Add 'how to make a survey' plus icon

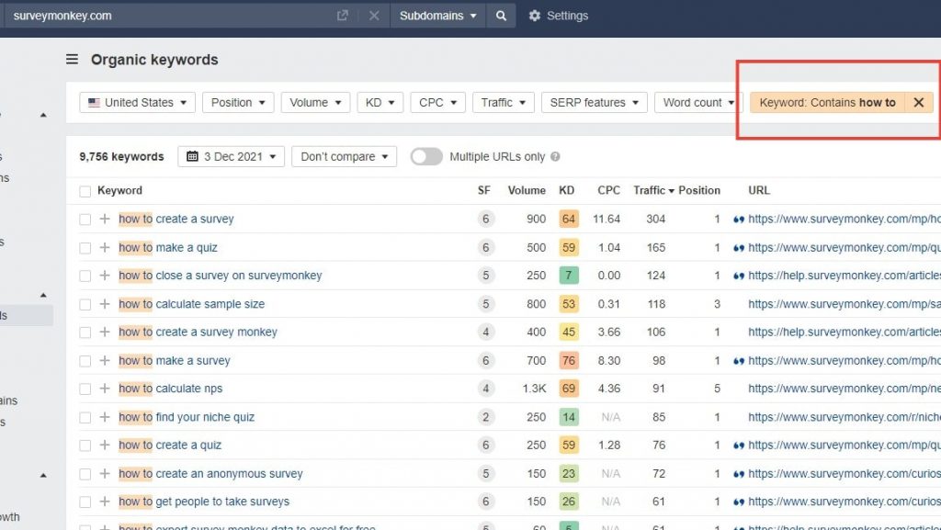(x=105, y=360)
